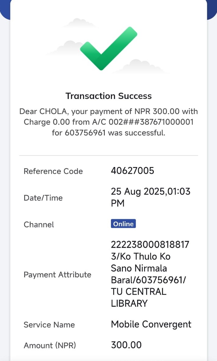The height and width of the screenshot is (361, 217).
Task: Tap the Date/Time label
Action: [43, 198]
